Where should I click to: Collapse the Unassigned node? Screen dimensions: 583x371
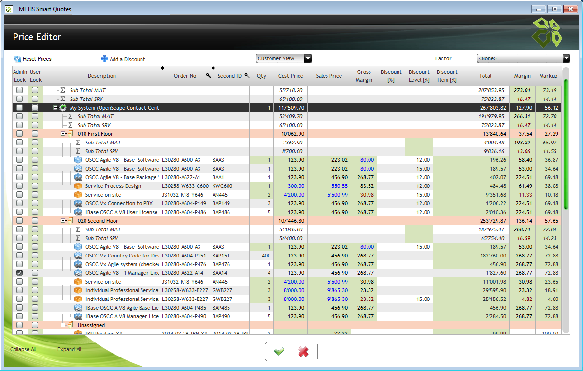[63, 325]
